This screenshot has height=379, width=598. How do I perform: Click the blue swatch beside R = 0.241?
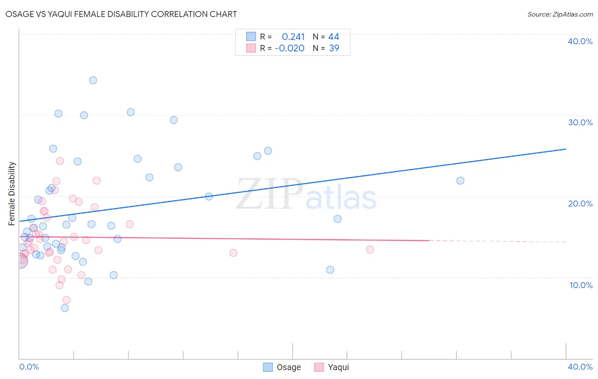(251, 37)
